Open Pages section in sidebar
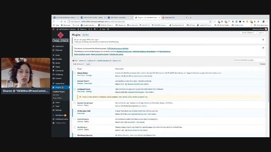The width and height of the screenshot is (271, 152). pos(58,67)
